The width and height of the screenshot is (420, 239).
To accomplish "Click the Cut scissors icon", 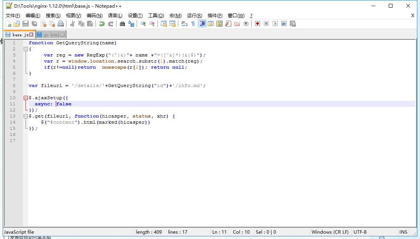I will coord(72,24).
